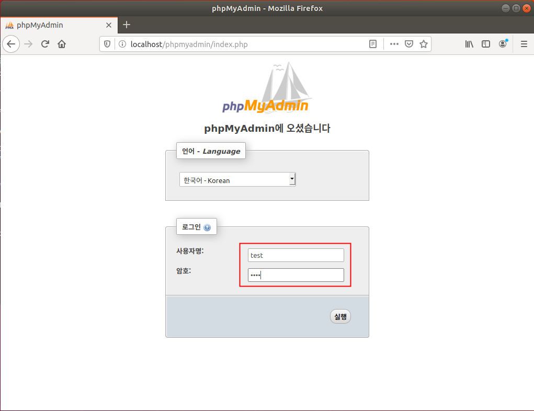Bookmark this page with star icon
This screenshot has width=534, height=411.
click(424, 44)
